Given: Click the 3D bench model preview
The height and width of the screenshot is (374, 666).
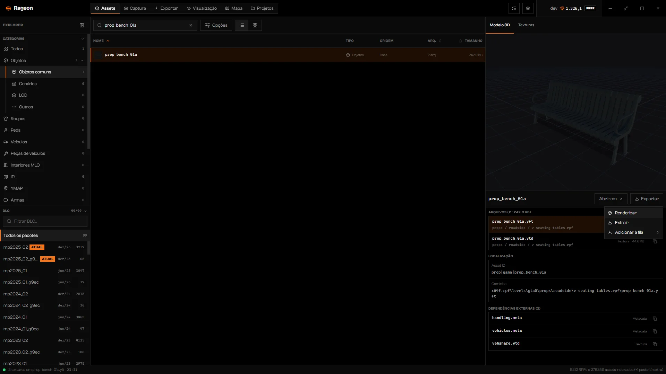Looking at the screenshot, I should point(576,112).
